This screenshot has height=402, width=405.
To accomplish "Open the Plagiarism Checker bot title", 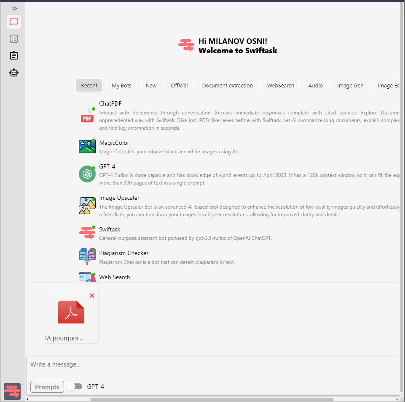I will 124,253.
